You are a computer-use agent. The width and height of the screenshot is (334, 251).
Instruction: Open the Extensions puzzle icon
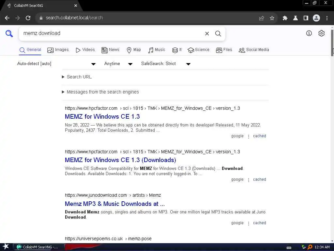coord(285,18)
